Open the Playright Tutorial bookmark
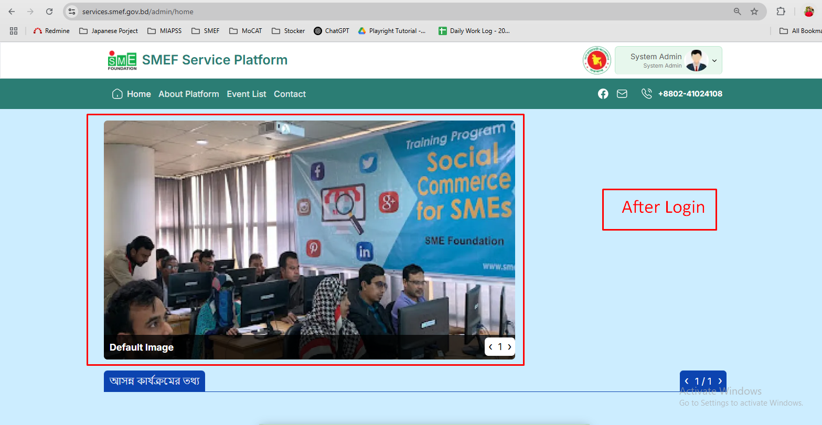This screenshot has width=822, height=425. [392, 31]
